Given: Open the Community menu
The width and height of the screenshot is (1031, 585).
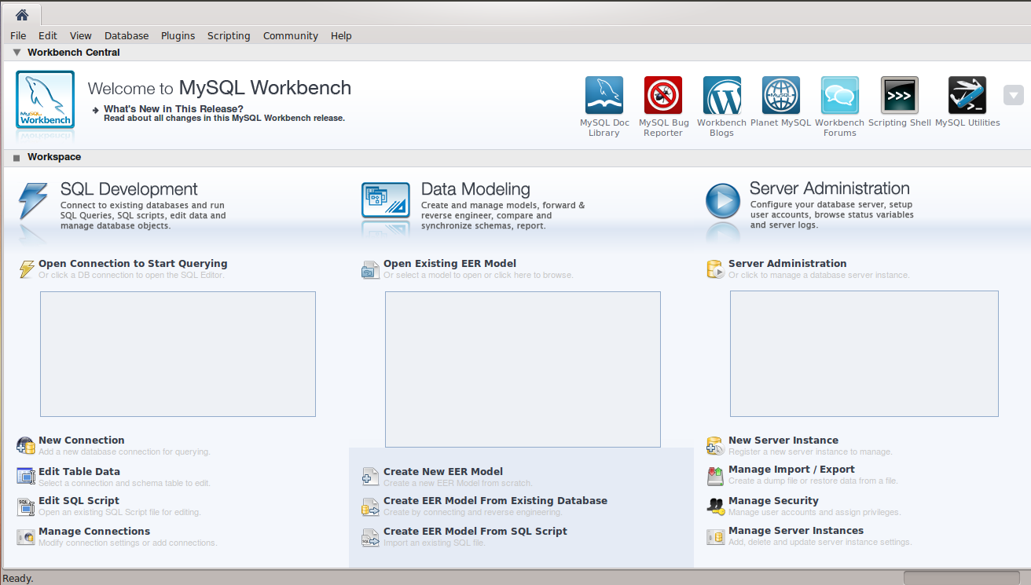Looking at the screenshot, I should click(x=291, y=35).
